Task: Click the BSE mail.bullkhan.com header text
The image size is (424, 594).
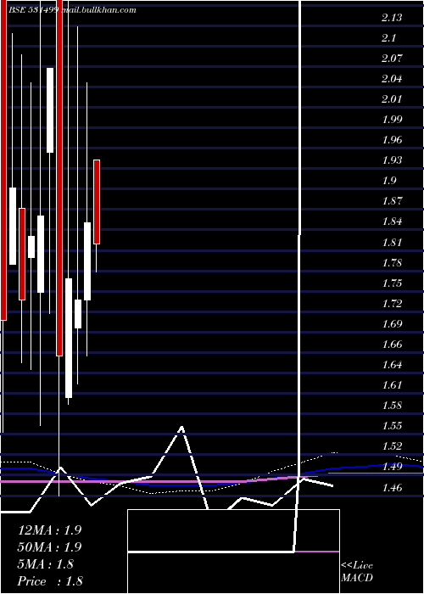Action: click(x=72, y=10)
